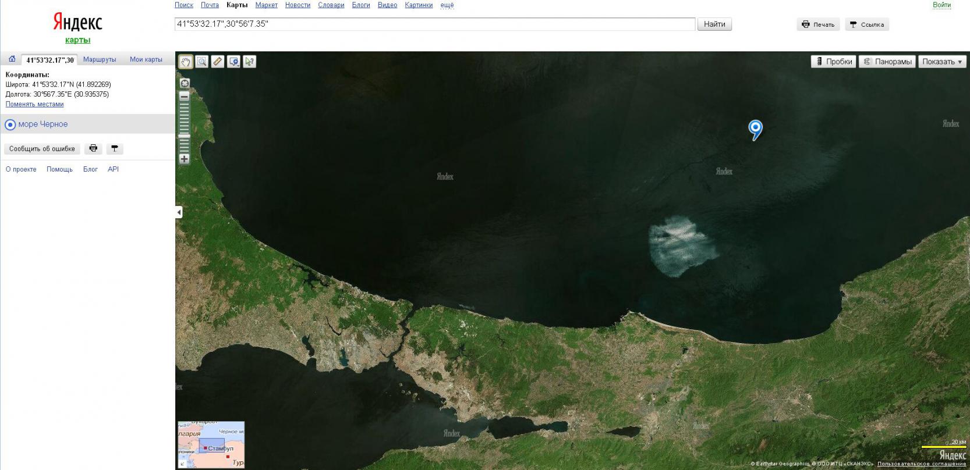Toggle the Панорамы panoramas layer

coord(887,62)
